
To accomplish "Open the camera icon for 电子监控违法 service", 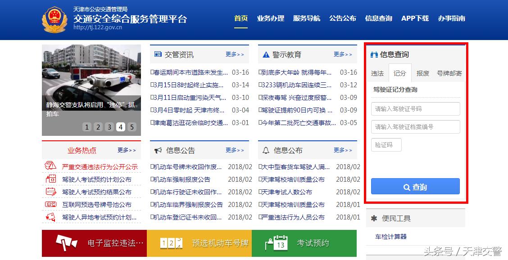I will [68, 243].
